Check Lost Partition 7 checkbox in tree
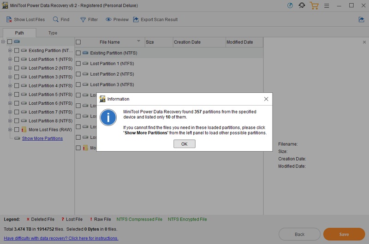 [x=17, y=112]
